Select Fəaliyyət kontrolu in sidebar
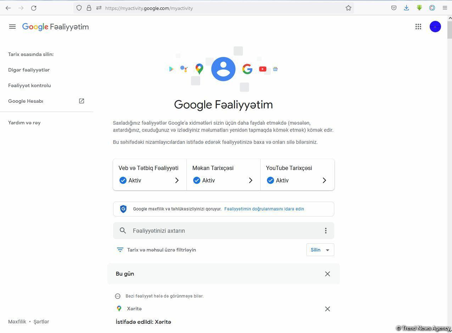This screenshot has width=452, height=333. [29, 85]
